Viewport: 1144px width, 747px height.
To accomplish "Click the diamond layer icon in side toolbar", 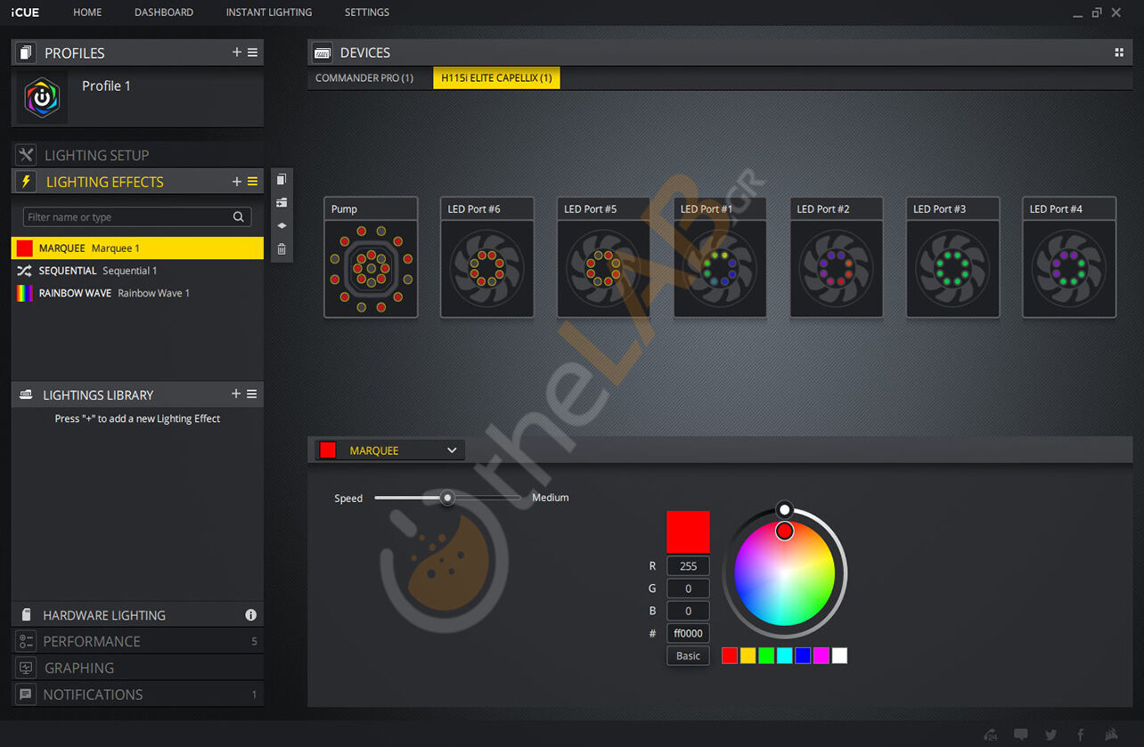I will [x=282, y=226].
